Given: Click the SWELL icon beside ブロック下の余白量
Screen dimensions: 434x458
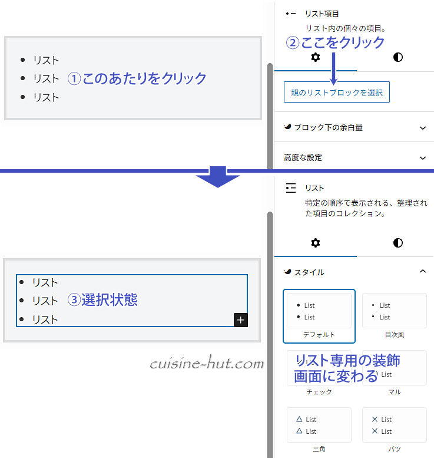Looking at the screenshot, I should click(288, 127).
